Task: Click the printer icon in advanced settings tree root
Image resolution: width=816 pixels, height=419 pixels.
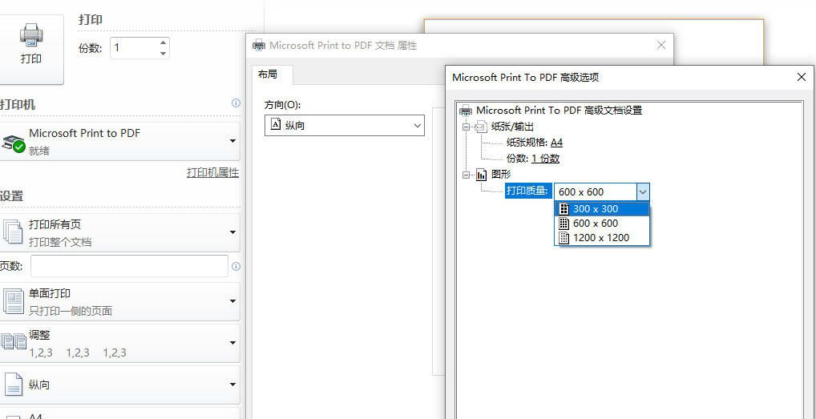Action: point(465,111)
